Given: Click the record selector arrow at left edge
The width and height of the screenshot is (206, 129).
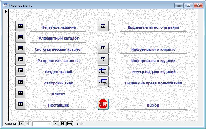Looking at the screenshot, I should tap(6, 12).
